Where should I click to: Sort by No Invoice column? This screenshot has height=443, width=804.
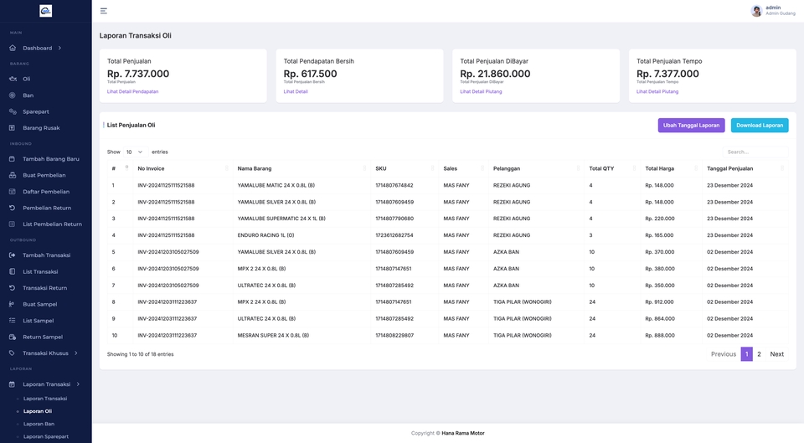183,168
